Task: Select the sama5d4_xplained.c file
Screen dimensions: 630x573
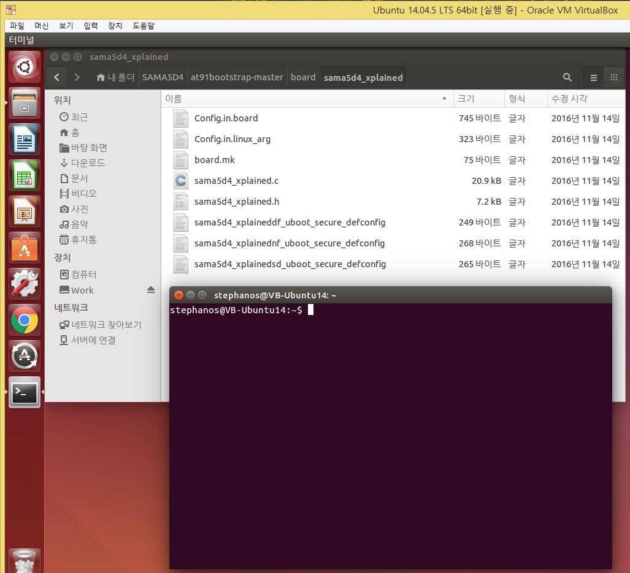Action: 236,181
